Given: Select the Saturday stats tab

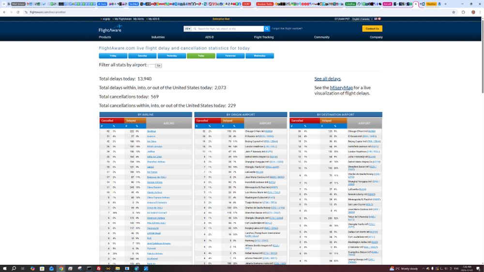Looking at the screenshot, I should [x=142, y=56].
